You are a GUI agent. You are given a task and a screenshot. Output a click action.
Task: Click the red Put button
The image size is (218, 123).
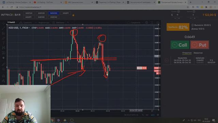click(200, 45)
